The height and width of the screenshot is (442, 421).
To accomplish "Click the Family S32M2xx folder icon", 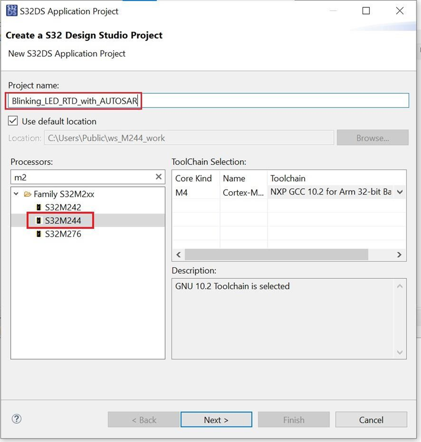I will click(x=27, y=194).
